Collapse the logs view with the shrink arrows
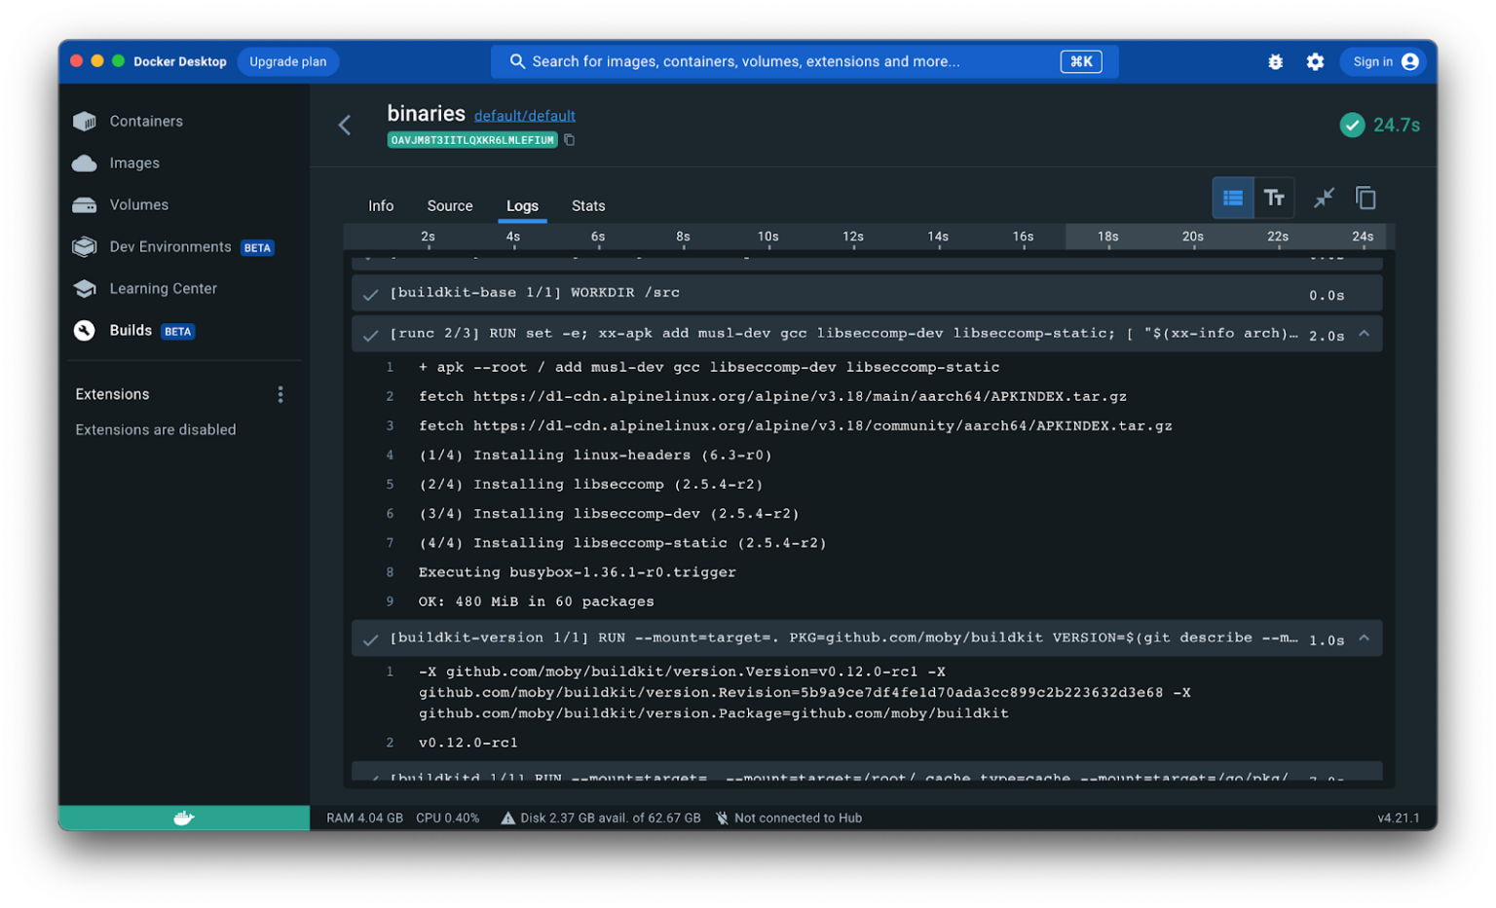The height and width of the screenshot is (908, 1496). [x=1324, y=198]
